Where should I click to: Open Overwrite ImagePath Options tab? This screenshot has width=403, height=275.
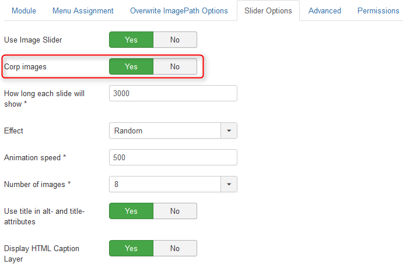[178, 10]
